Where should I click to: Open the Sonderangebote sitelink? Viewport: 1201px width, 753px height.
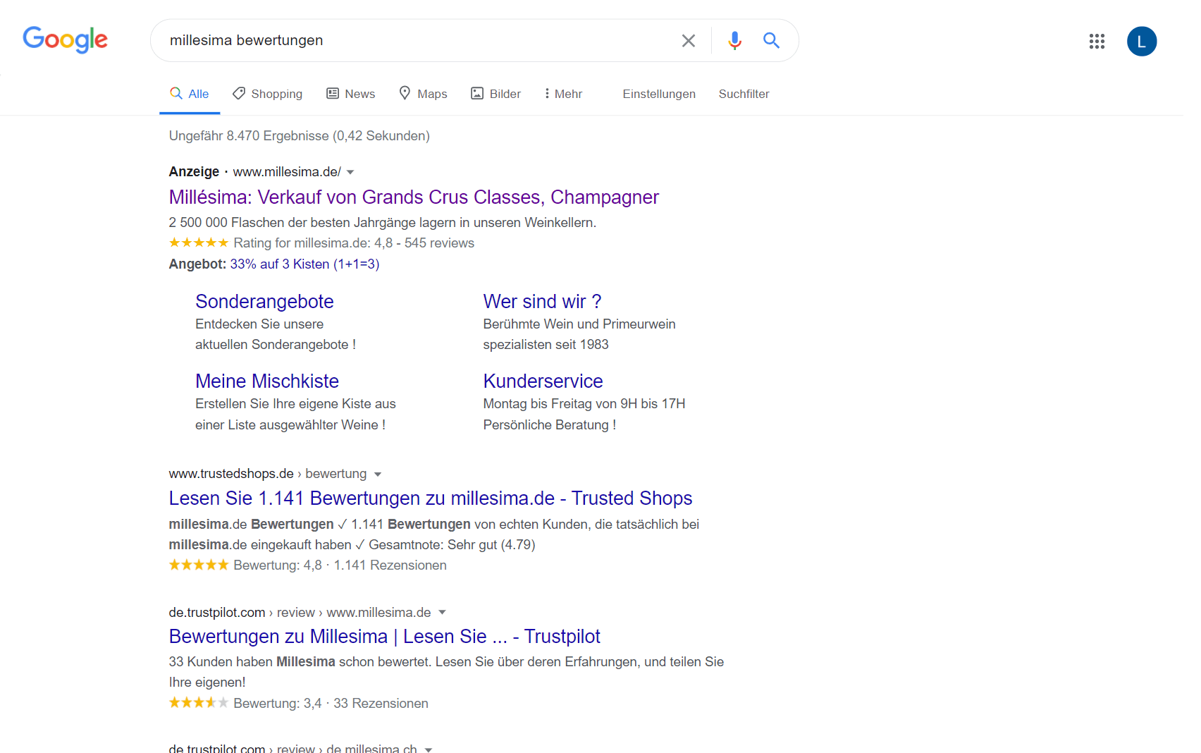coord(264,301)
